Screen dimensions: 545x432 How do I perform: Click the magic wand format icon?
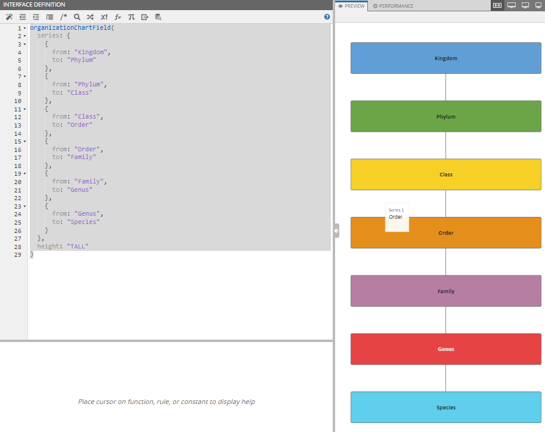tap(9, 17)
